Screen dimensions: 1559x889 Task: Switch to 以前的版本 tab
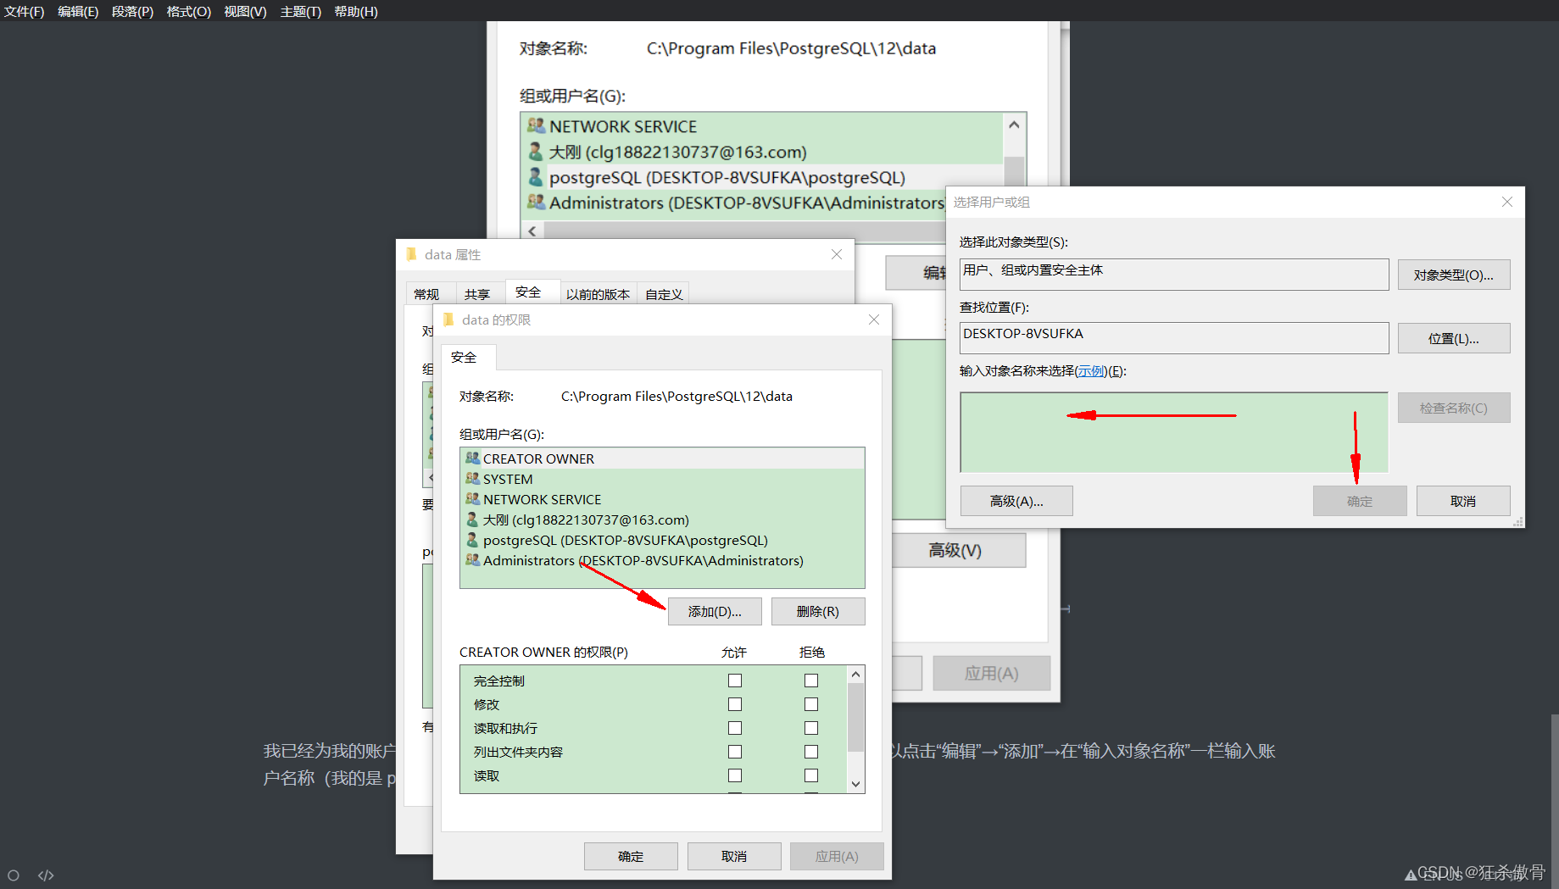coord(598,293)
